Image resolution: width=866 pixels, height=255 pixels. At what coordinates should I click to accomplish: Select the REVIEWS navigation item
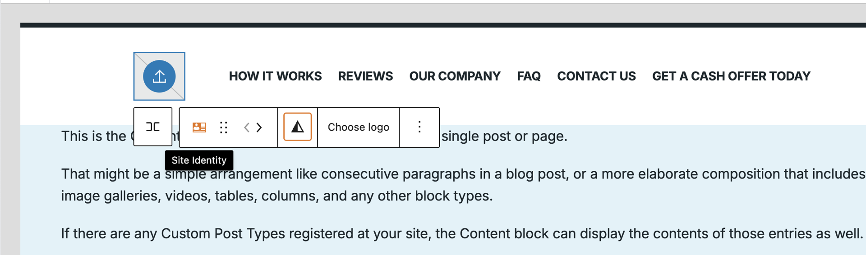[x=365, y=76]
